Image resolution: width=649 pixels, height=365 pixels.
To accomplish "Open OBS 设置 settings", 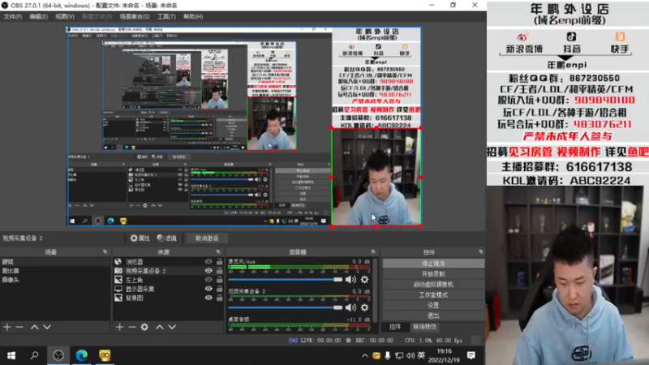I will (433, 305).
